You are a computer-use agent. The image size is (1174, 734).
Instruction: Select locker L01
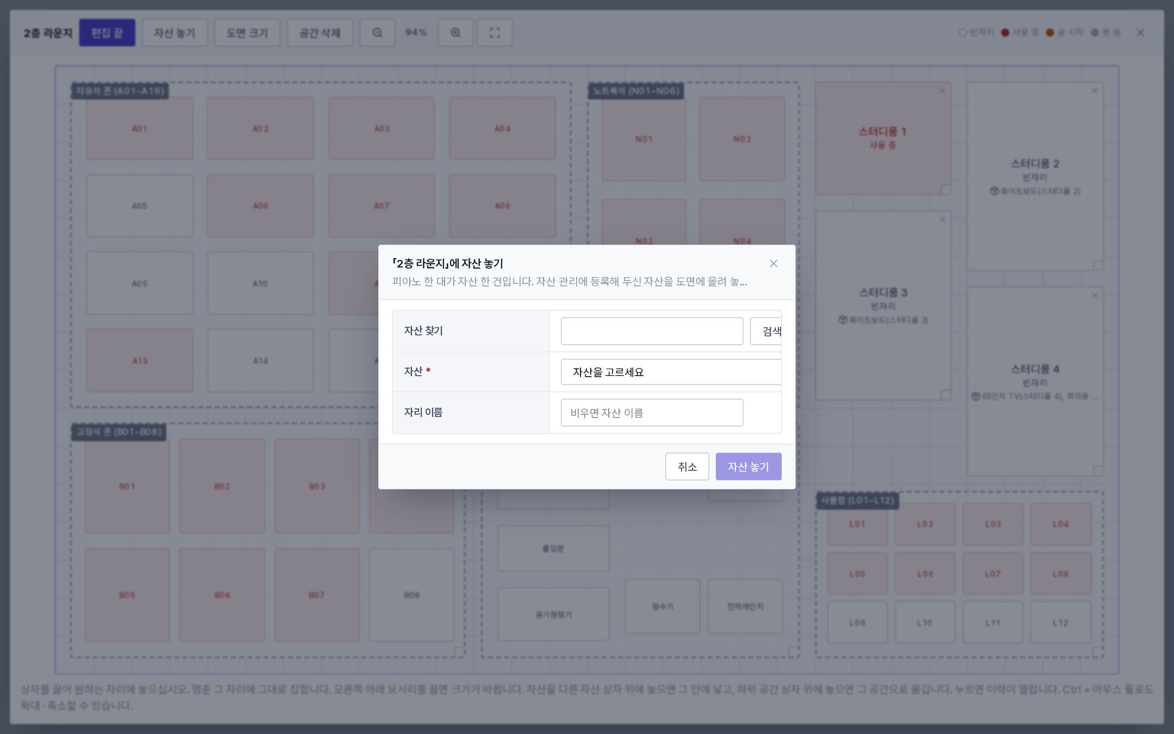click(857, 524)
